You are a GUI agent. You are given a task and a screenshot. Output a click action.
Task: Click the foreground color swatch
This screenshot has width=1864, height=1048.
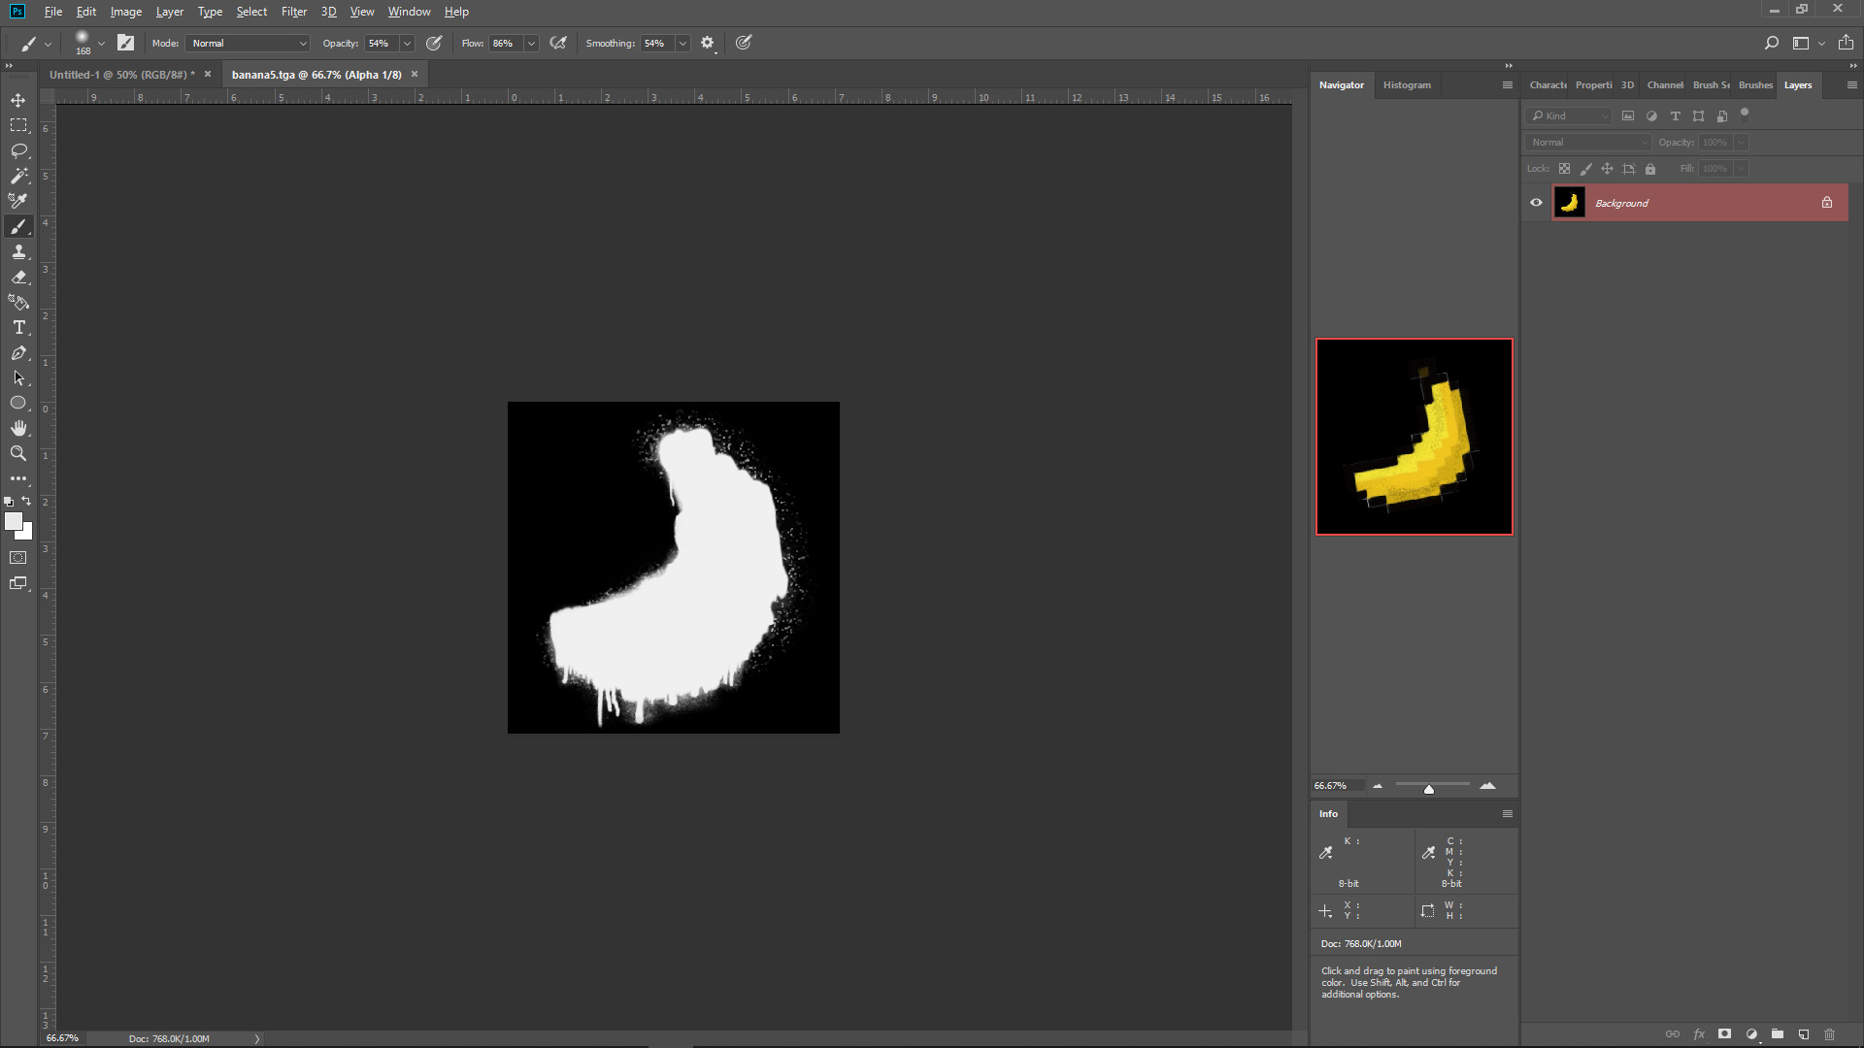coord(14,522)
